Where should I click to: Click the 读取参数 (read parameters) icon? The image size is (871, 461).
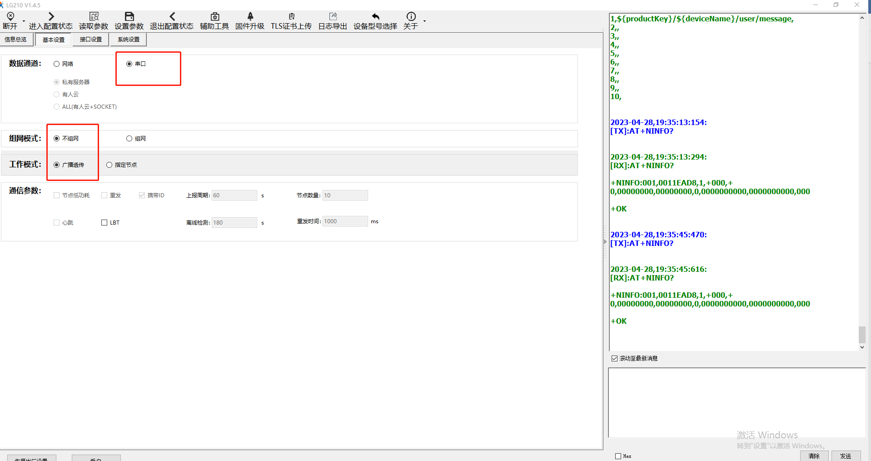click(94, 17)
